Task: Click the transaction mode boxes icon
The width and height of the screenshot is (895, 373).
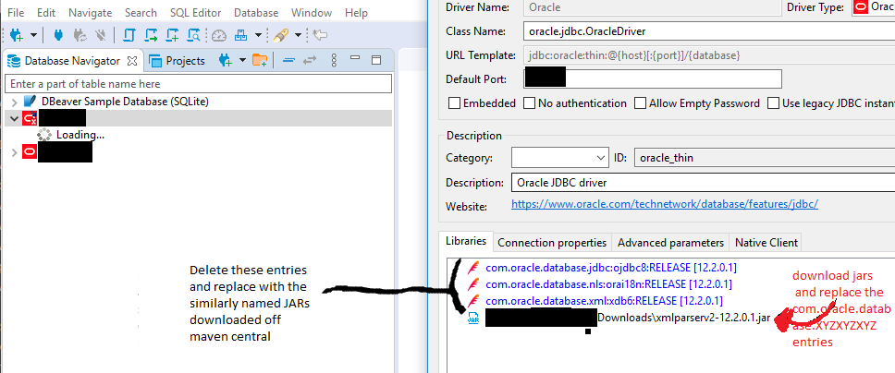Action: (x=241, y=35)
